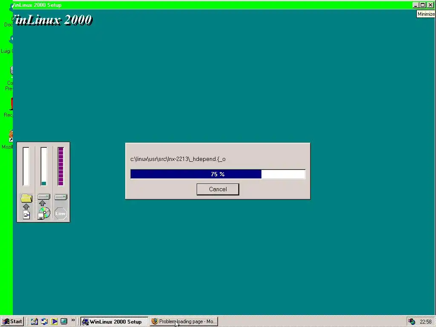This screenshot has height=327, width=436.
Task: Click the WinLinux 2000 italic heading
Action: [x=52, y=20]
